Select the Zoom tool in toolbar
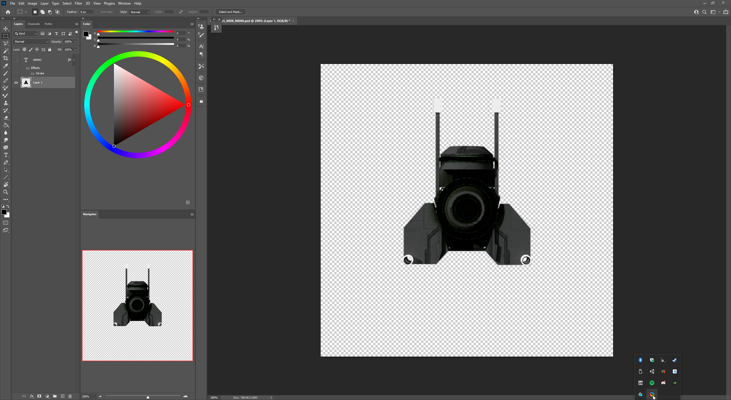 pyautogui.click(x=6, y=192)
